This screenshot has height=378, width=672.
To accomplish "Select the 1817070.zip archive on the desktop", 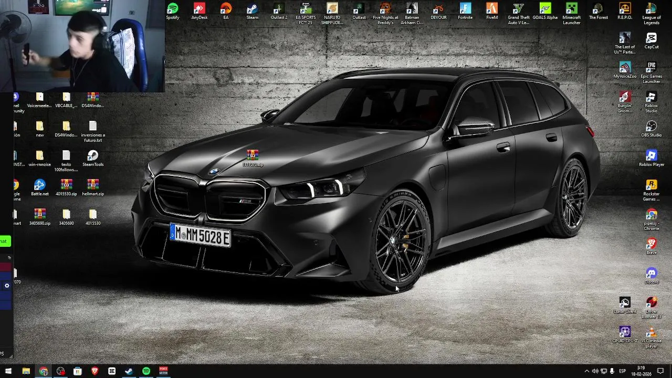I will click(x=253, y=158).
